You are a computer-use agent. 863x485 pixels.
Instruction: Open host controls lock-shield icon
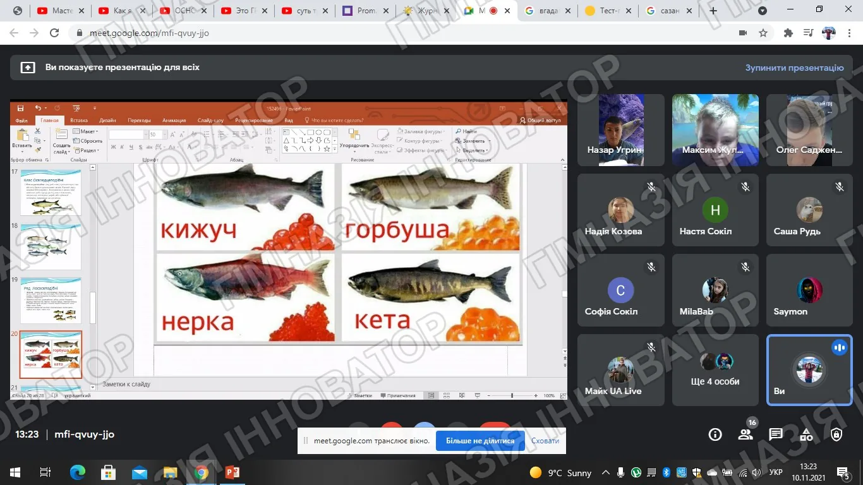point(836,434)
